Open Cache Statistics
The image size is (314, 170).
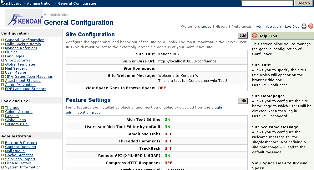(19, 155)
